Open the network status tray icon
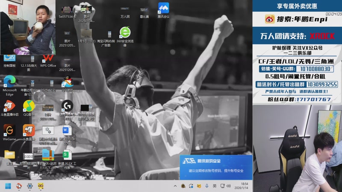This screenshot has width=342, height=192. tap(222, 186)
